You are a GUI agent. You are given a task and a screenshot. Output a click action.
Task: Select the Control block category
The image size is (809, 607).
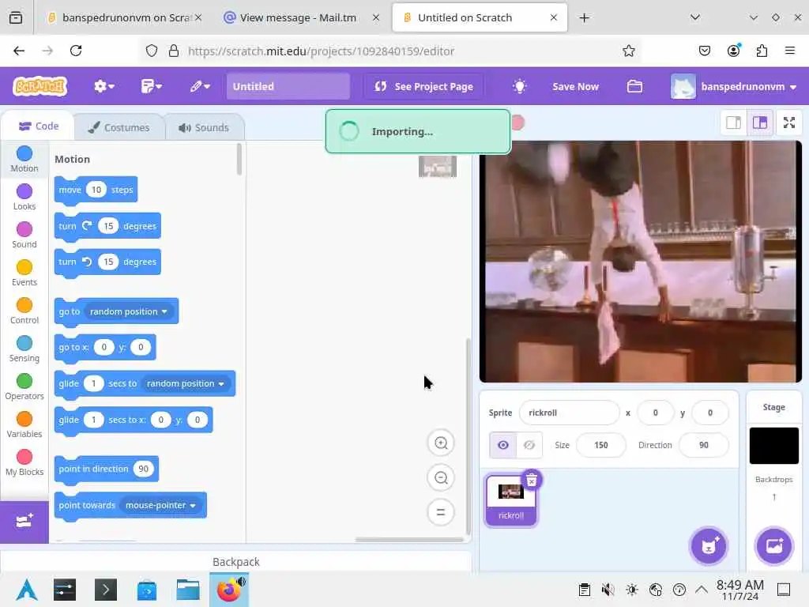(x=24, y=311)
